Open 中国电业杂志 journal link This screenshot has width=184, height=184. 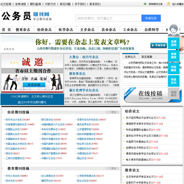point(12,129)
